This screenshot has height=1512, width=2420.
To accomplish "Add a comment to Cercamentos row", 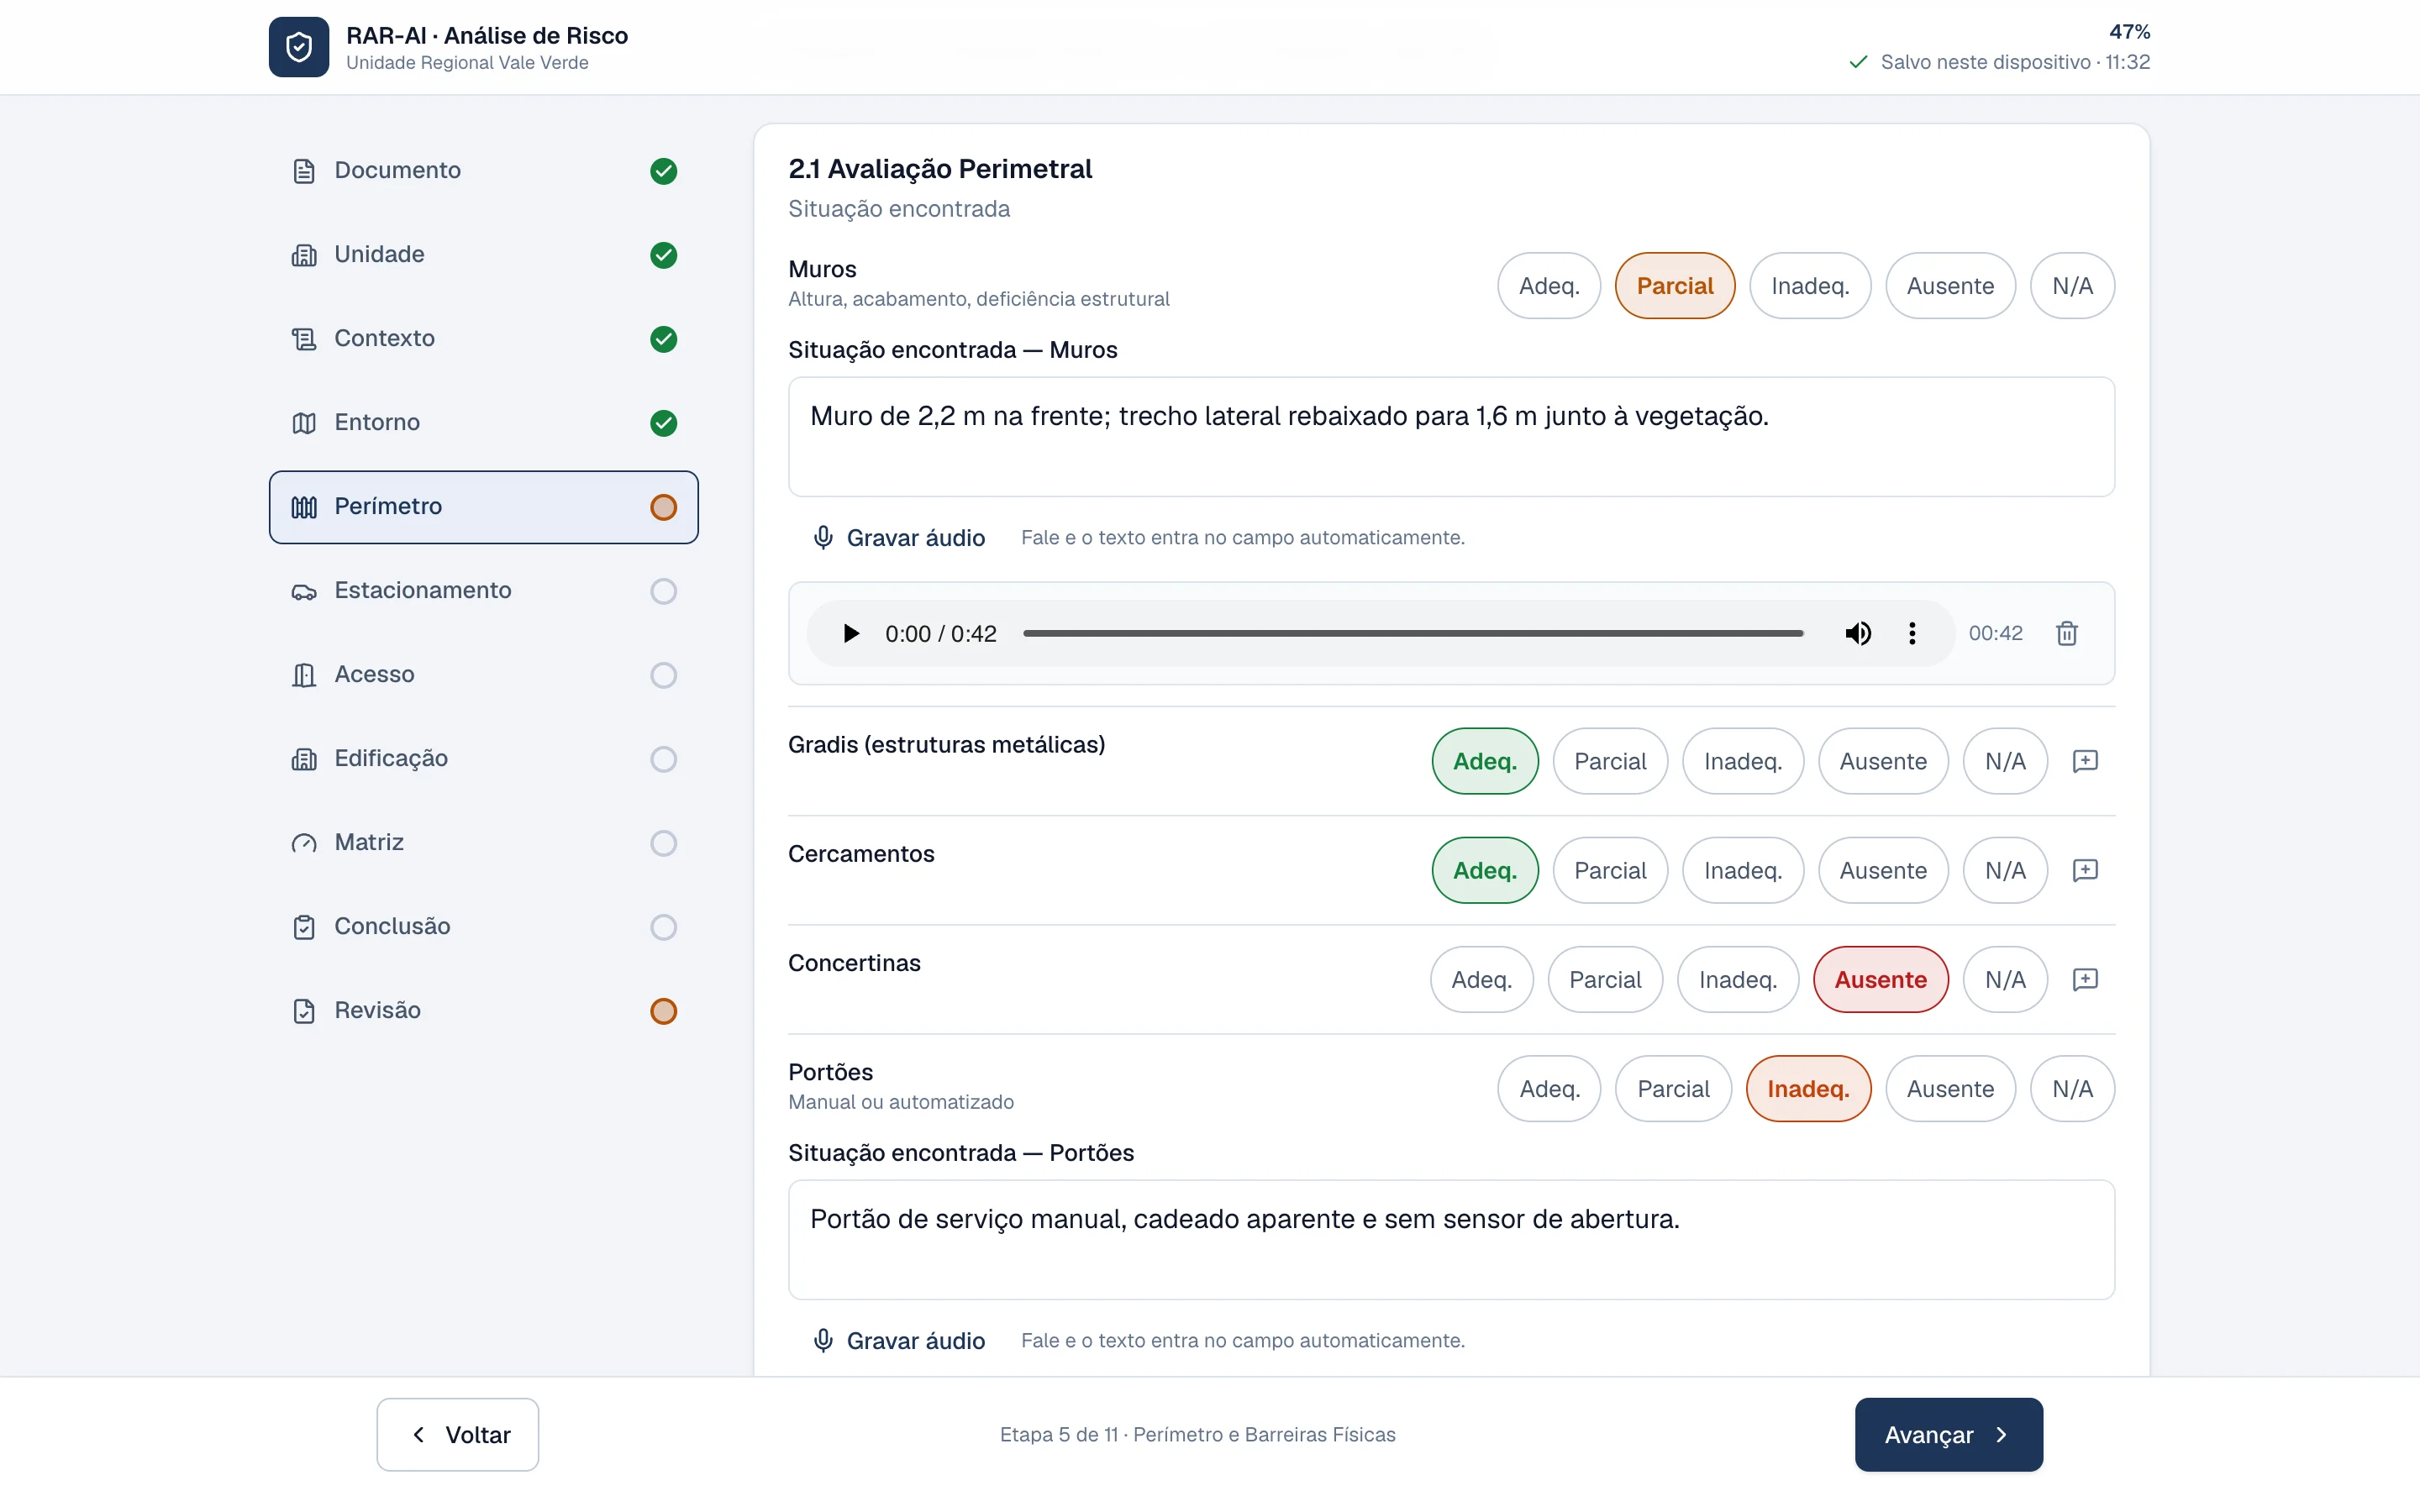I will (x=2085, y=870).
